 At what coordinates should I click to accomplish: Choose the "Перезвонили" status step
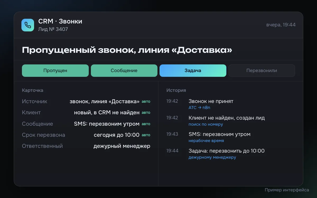[262, 70]
